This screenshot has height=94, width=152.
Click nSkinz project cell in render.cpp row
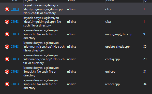[71, 84]
